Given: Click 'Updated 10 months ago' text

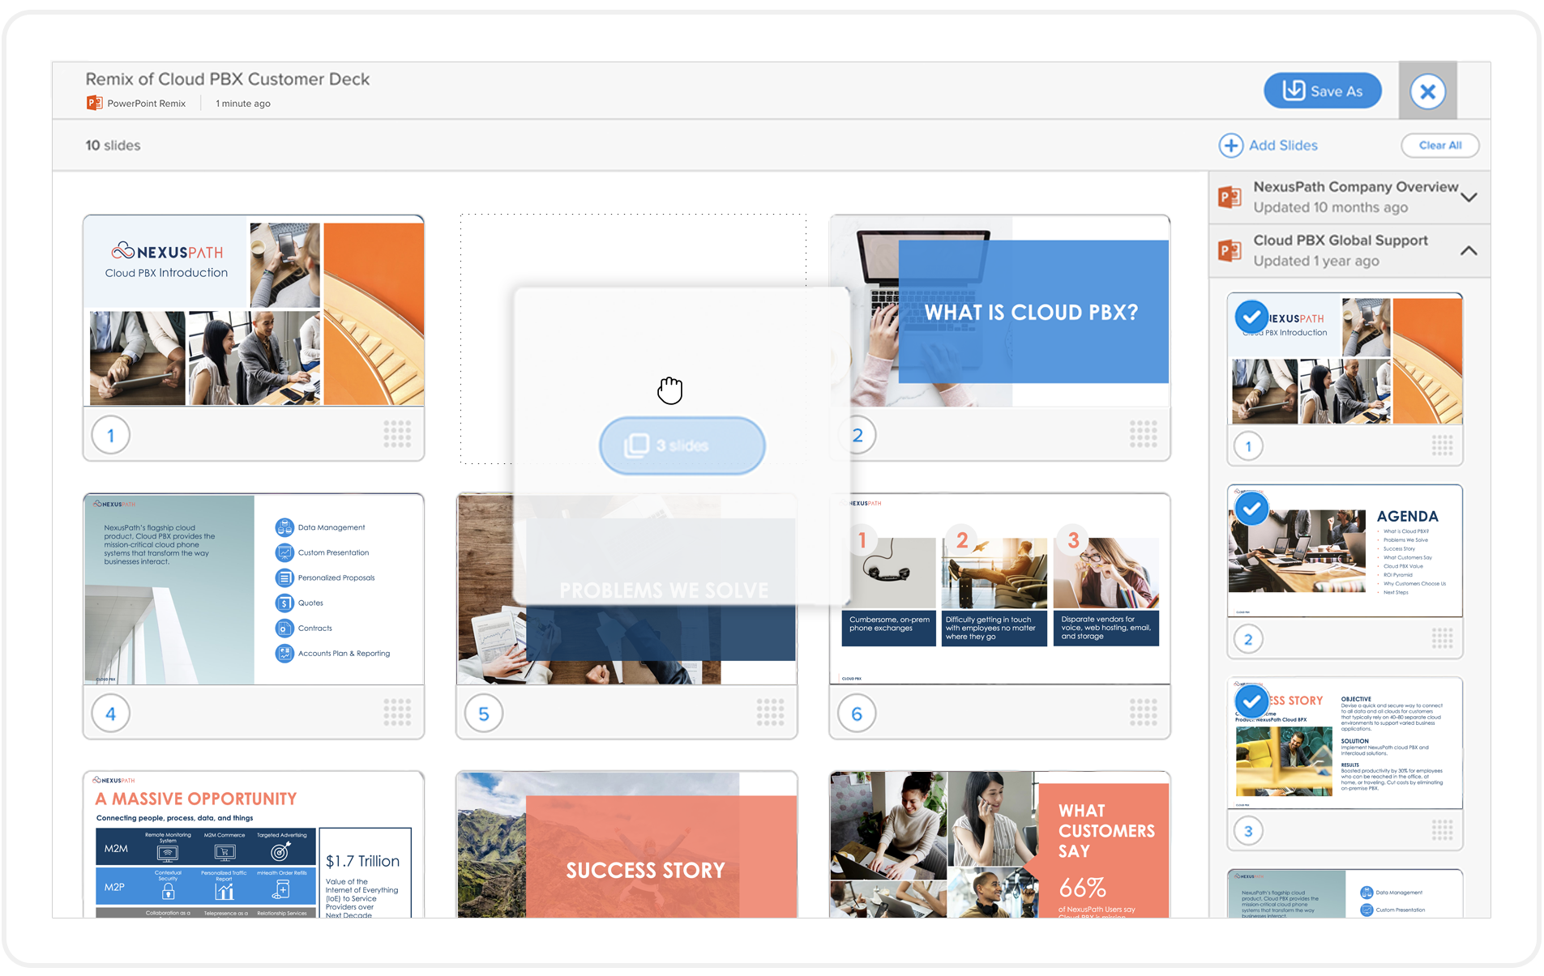Looking at the screenshot, I should (x=1331, y=207).
